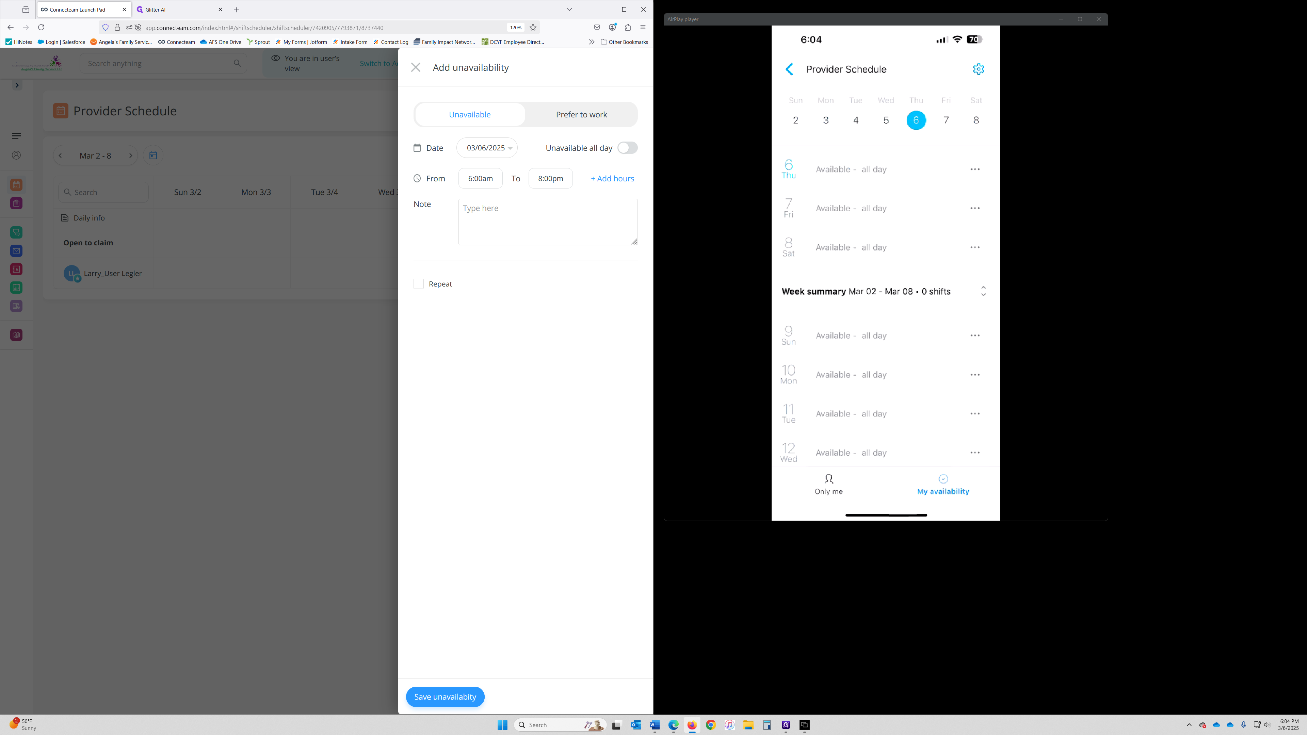Reload the page
This screenshot has width=1307, height=735.
pyautogui.click(x=41, y=27)
